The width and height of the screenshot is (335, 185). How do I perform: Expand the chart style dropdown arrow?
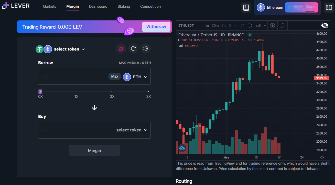point(265,26)
